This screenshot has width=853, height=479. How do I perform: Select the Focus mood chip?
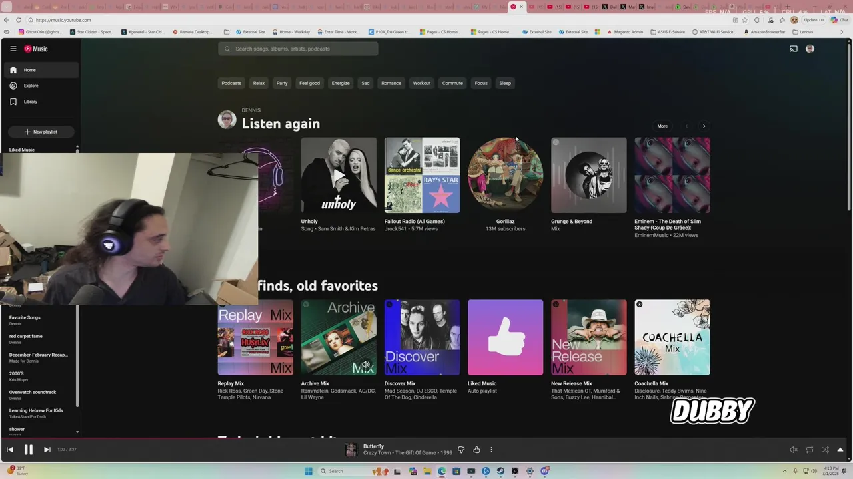[481, 83]
